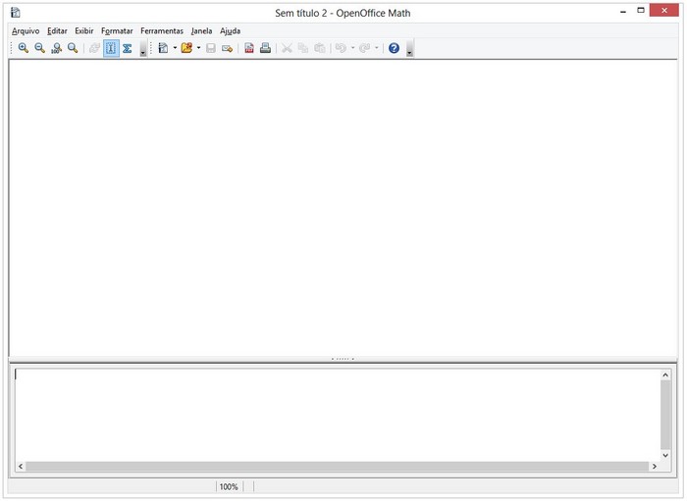This screenshot has height=501, width=687.
Task: Export directly as PDF icon
Action: click(249, 48)
